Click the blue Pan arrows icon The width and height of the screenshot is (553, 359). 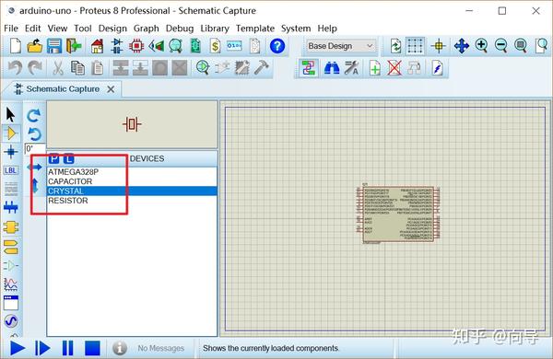click(462, 46)
